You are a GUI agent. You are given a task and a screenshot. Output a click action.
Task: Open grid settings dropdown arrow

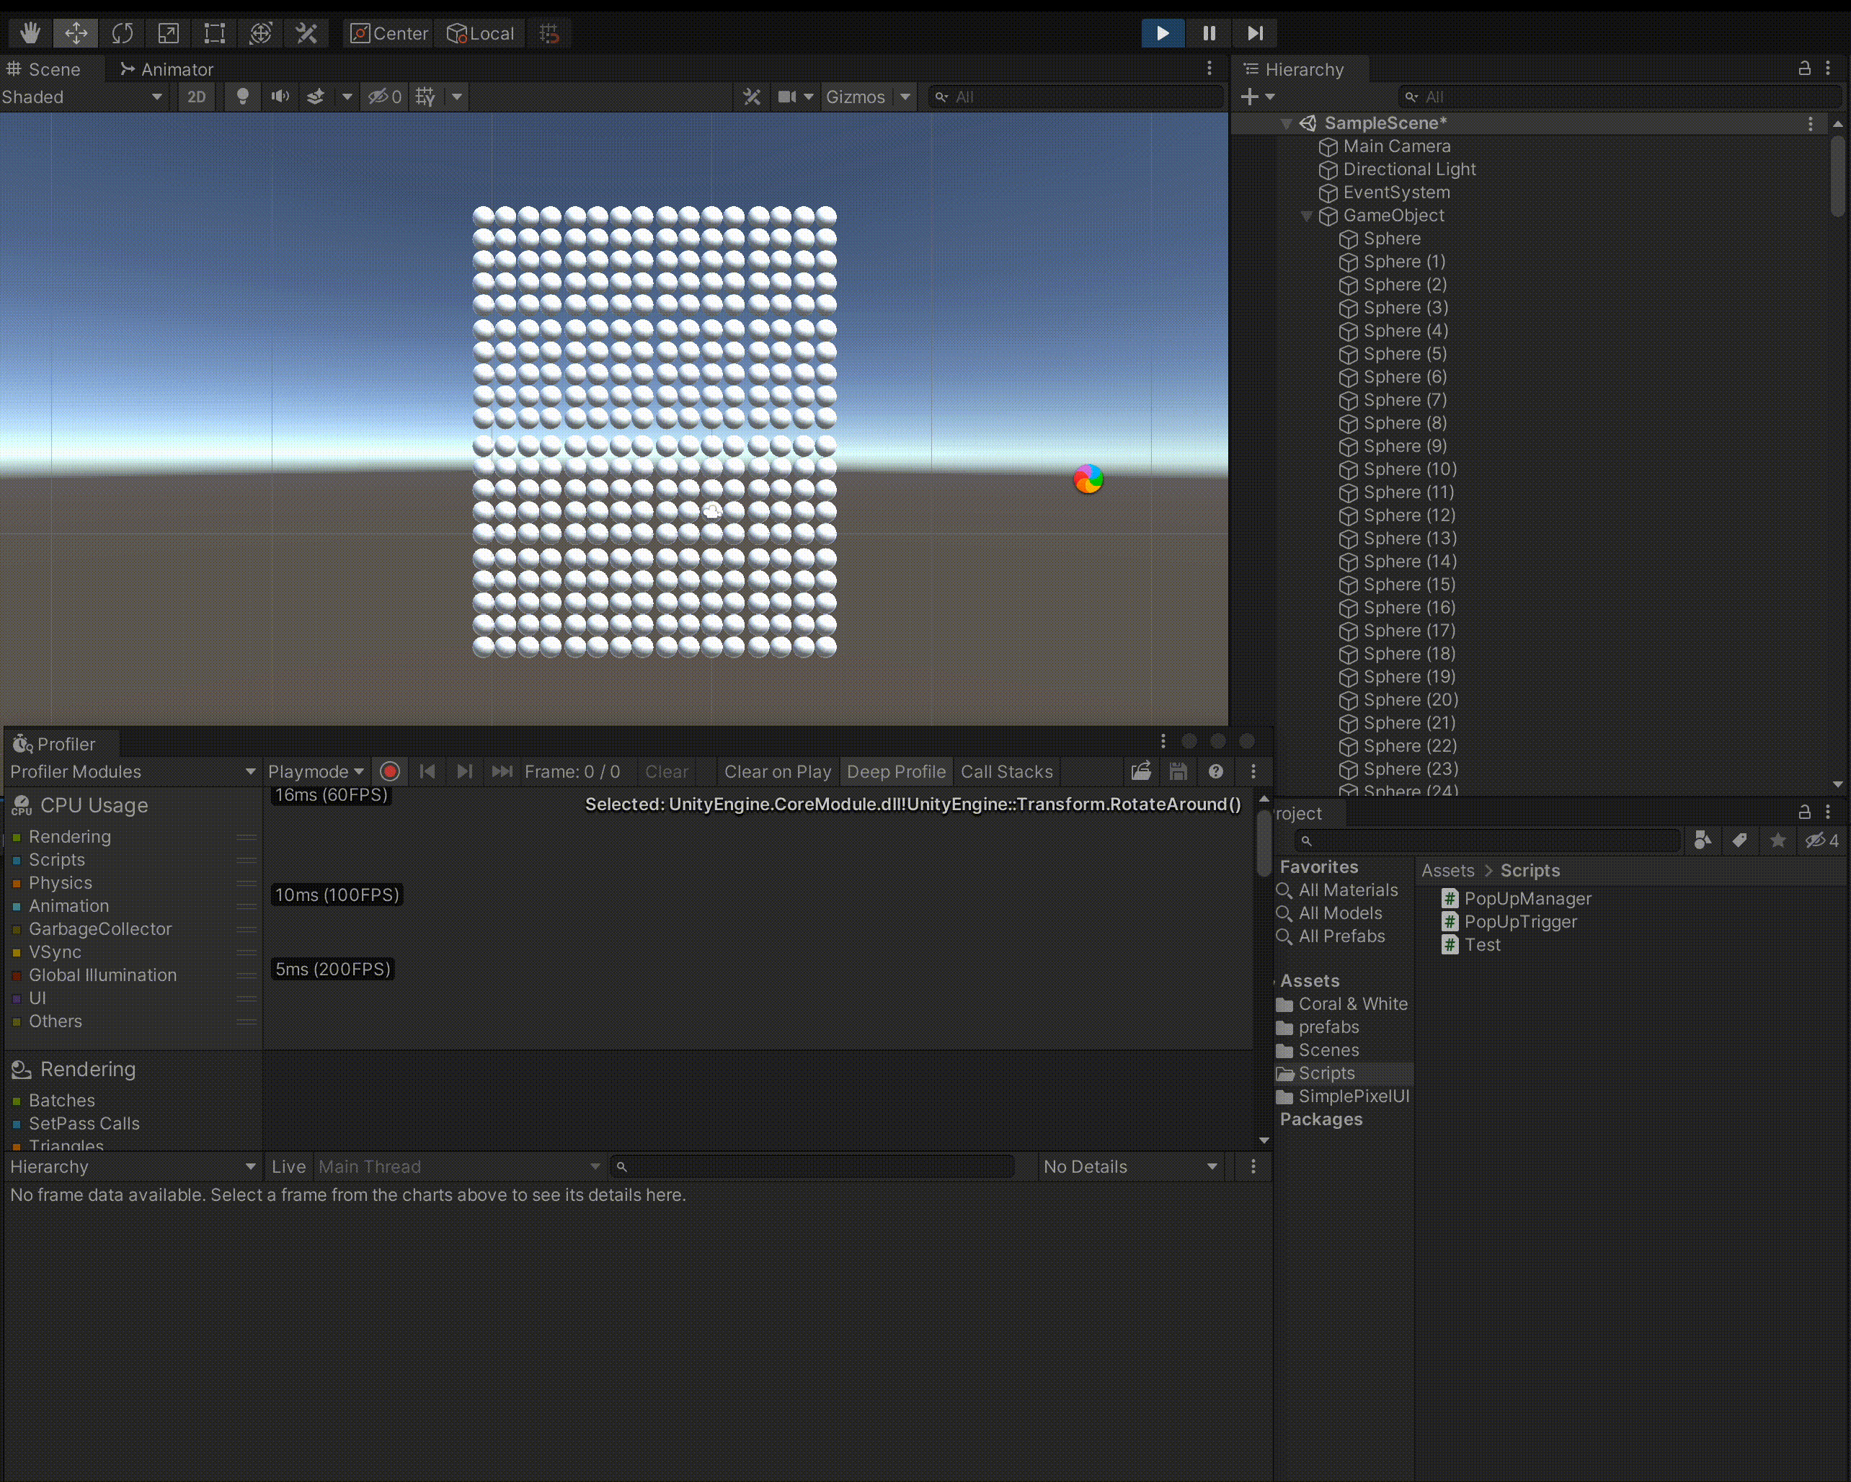(x=457, y=97)
